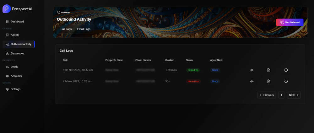Image resolution: width=314 pixels, height=133 pixels.
Task: Click the 1.38 mins duration cell
Action: click(171, 70)
